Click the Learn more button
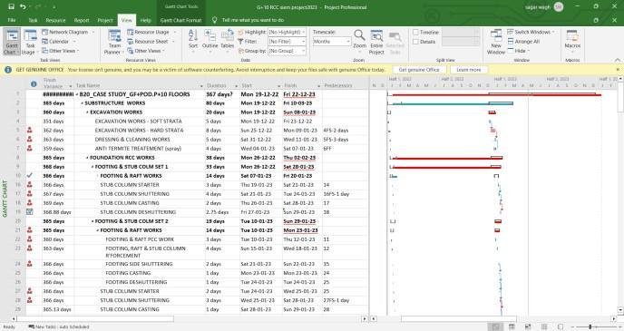The width and height of the screenshot is (624, 331). [x=468, y=70]
